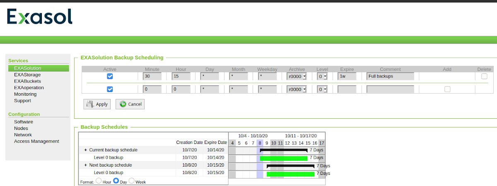The height and width of the screenshot is (186, 497).
Task: Click Month field in Full backups row
Action: [x=239, y=76]
